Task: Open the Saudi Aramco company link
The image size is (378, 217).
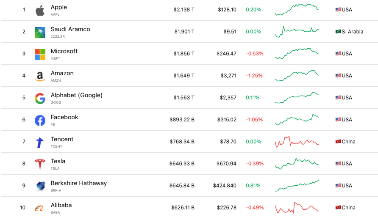Action: click(70, 29)
